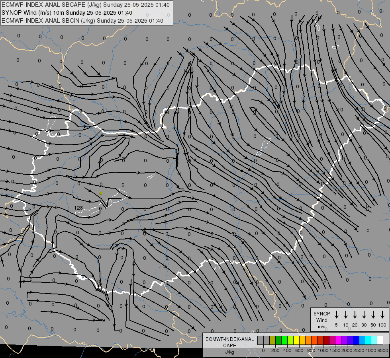Screen dimensions: 390x358
Task: Click the 6000 tick label on CAPE scale
Action: [383, 350]
